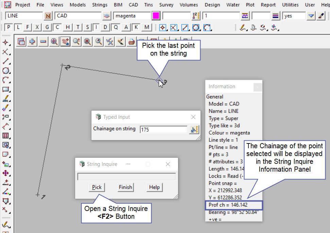Click the magenta colour name field
Screen dimensions: 330x233
132,16
